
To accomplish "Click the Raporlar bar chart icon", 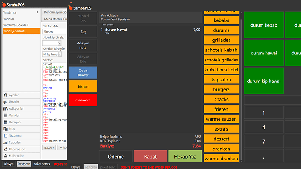I will (x=6, y=142).
